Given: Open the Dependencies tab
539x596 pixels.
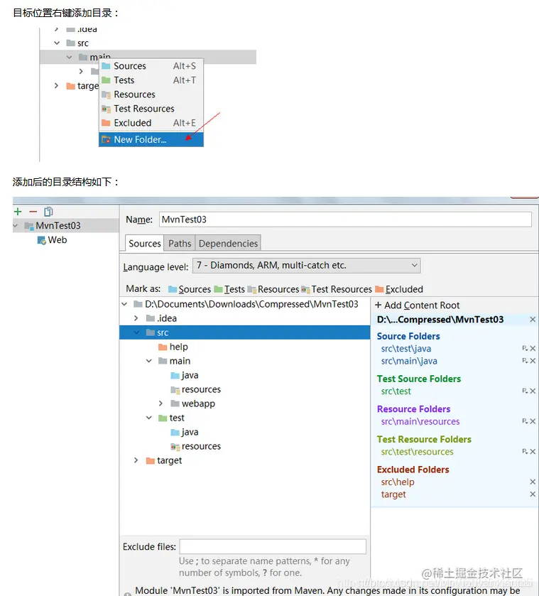Looking at the screenshot, I should point(228,243).
